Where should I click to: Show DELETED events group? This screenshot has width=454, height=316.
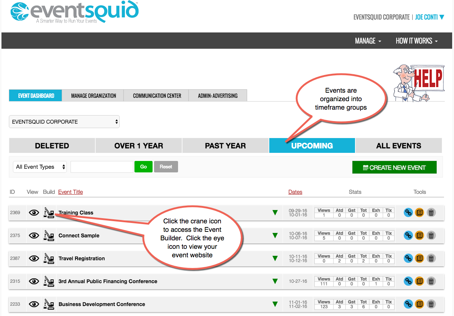pos(52,145)
